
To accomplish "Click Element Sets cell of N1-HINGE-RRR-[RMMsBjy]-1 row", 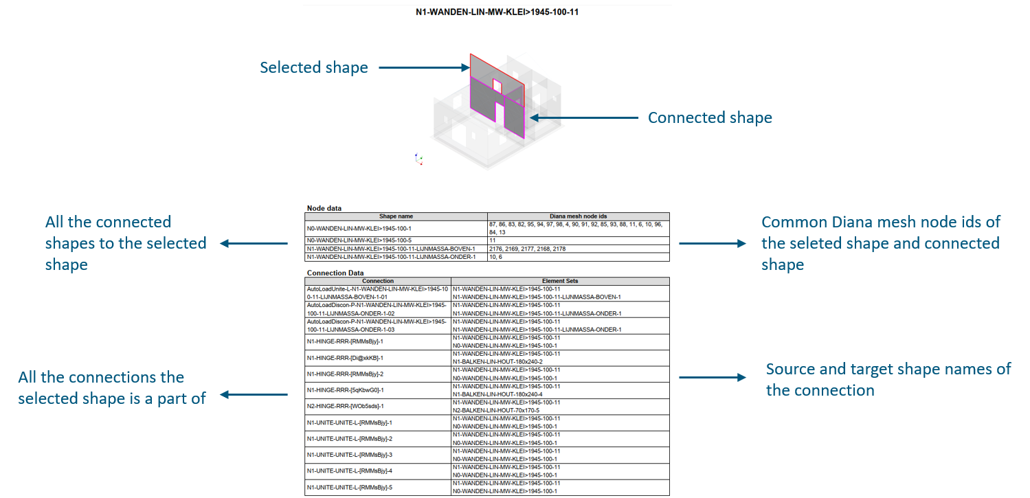I will [560, 342].
